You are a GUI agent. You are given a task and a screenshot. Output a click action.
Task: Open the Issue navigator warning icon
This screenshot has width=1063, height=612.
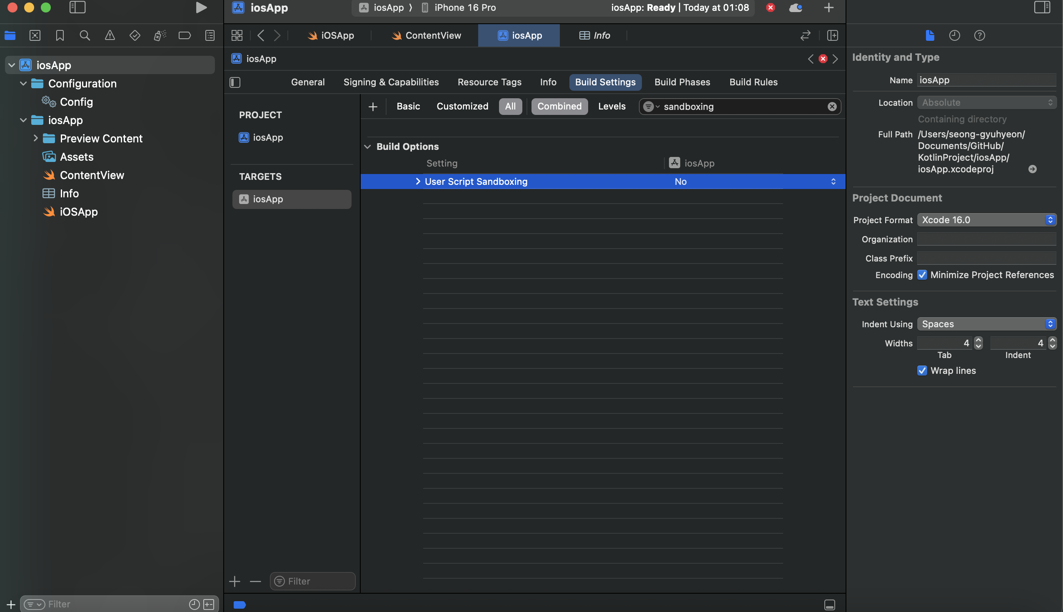click(110, 35)
